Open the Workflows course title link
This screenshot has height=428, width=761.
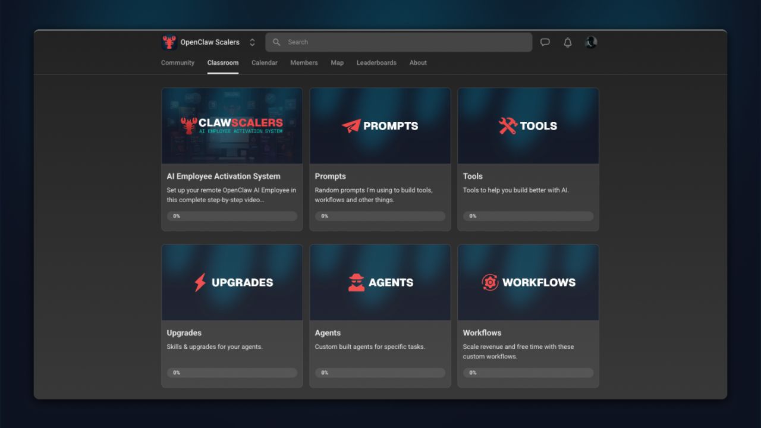482,333
